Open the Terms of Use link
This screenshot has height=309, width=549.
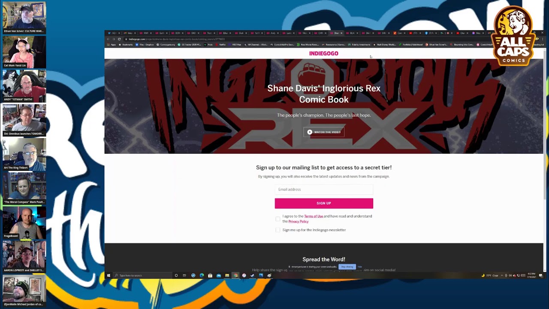pos(314,216)
